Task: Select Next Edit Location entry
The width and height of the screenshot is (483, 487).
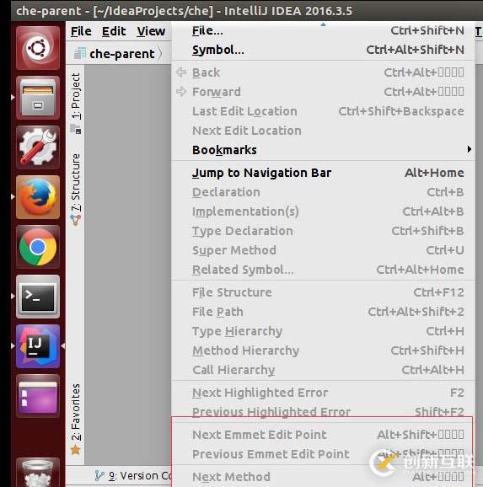Action: [323, 131]
